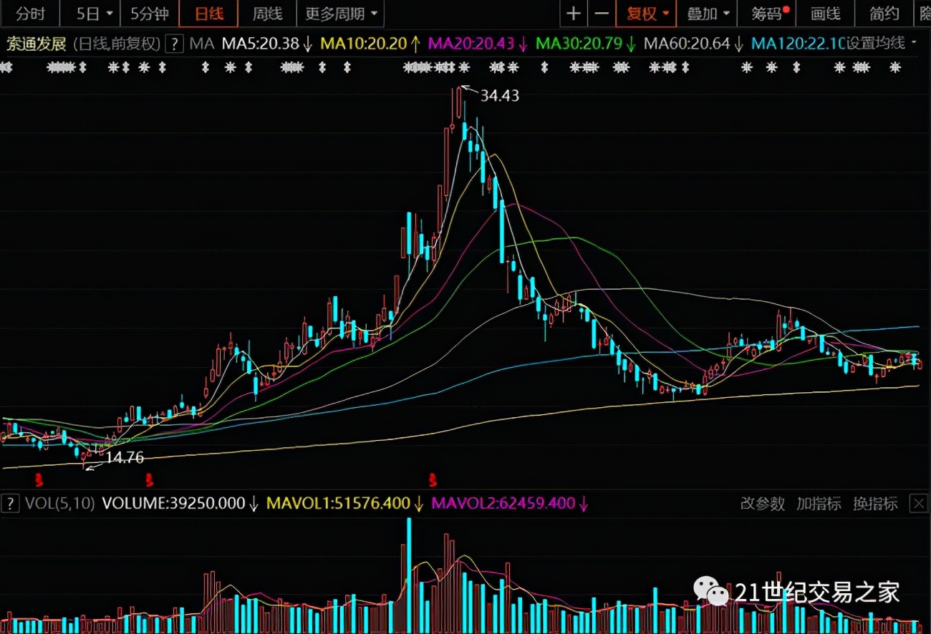The width and height of the screenshot is (931, 634).
Task: Click the 34.43 peak price marker
Action: tap(499, 95)
